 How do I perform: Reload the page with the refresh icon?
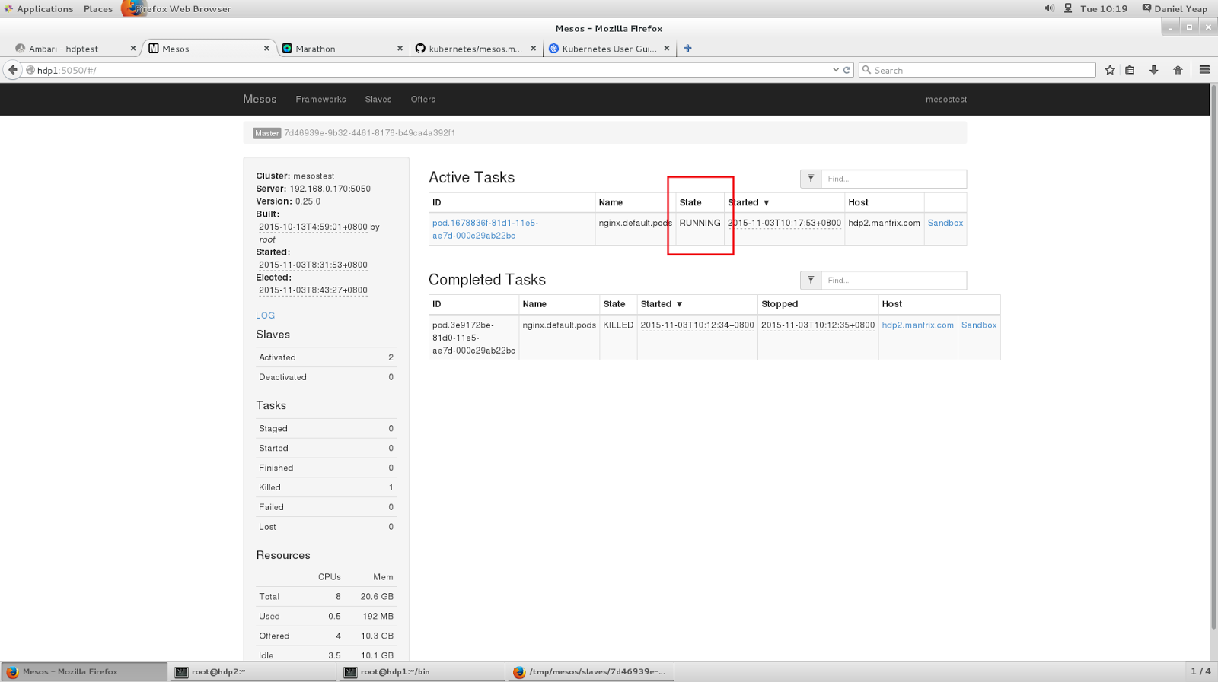coord(847,70)
